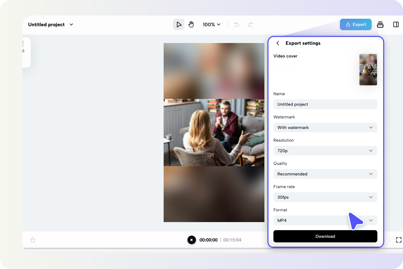Undo the last action

(237, 25)
